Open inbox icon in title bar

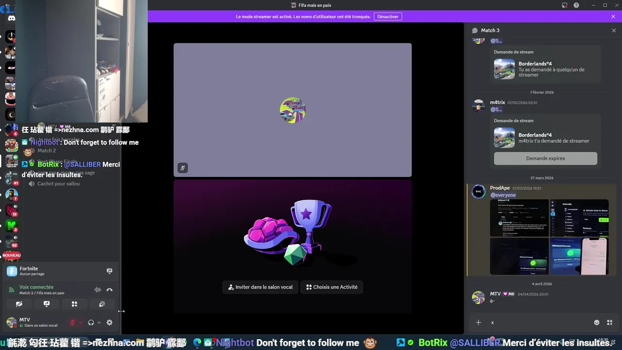point(564,5)
